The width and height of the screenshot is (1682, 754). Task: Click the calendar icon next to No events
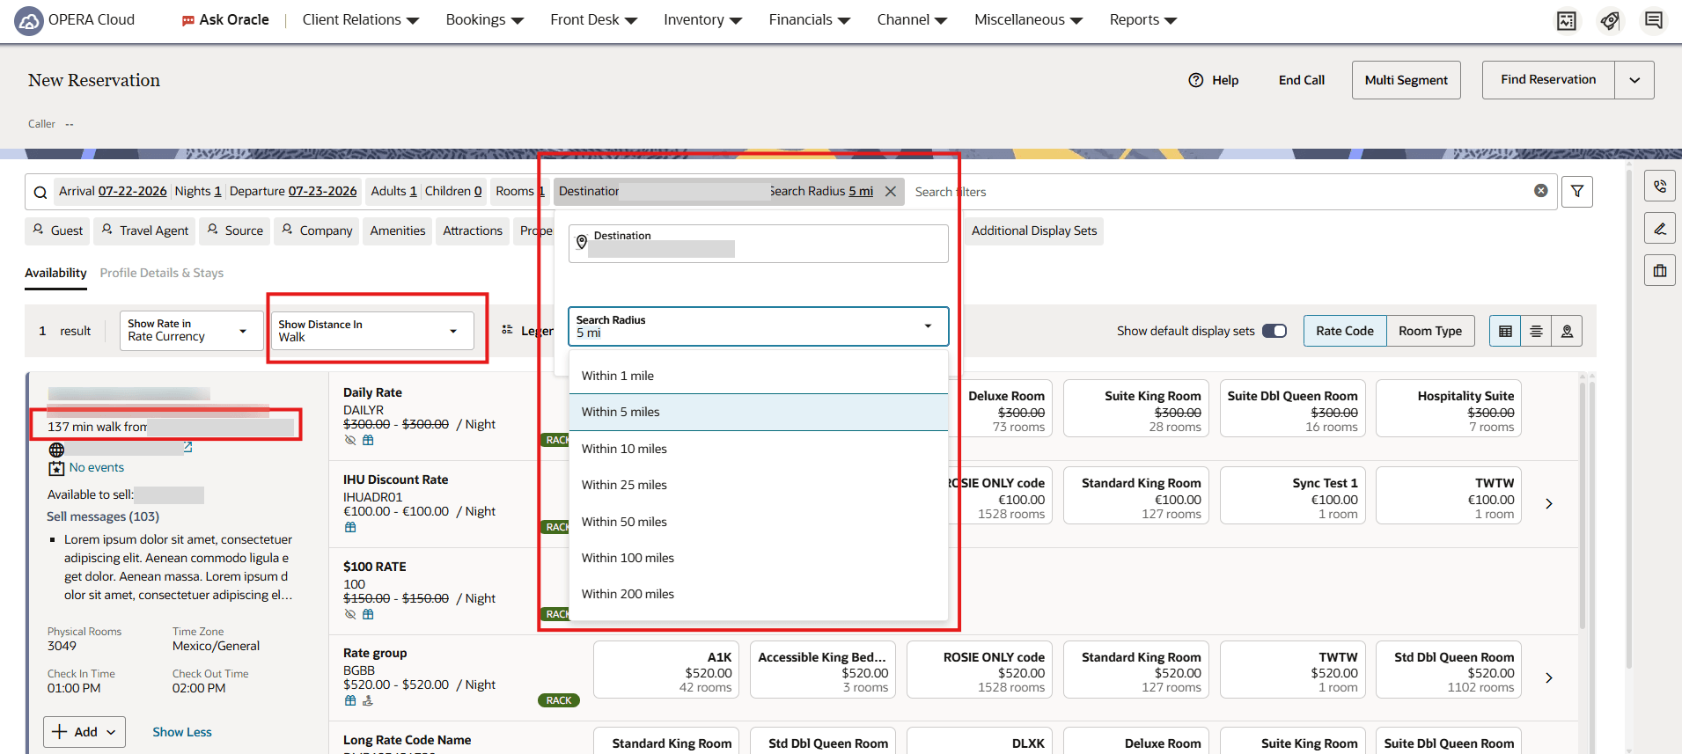[56, 468]
